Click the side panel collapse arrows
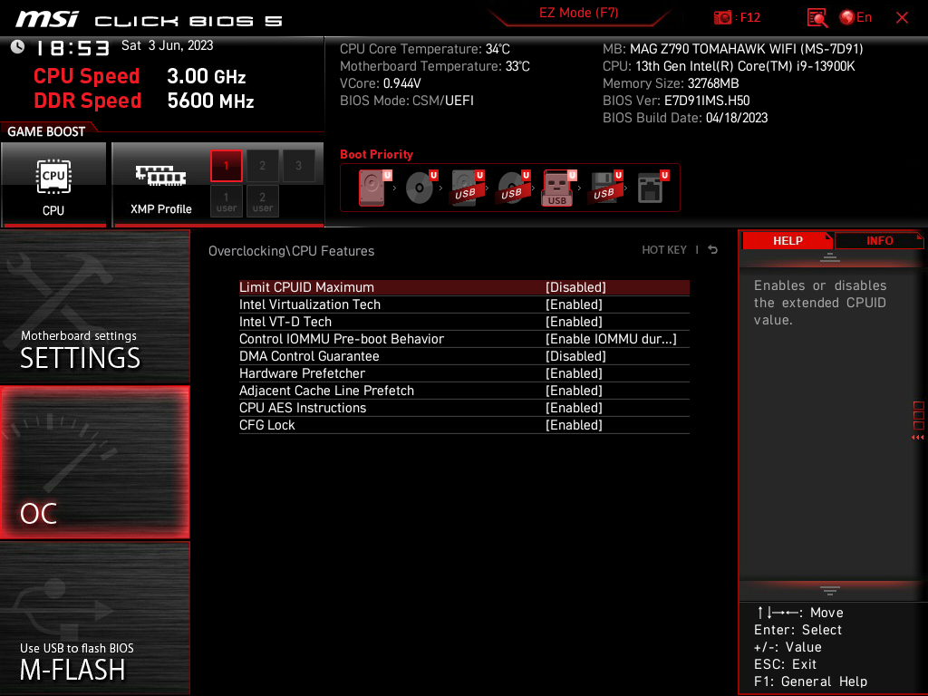Image resolution: width=928 pixels, height=696 pixels. tap(917, 438)
